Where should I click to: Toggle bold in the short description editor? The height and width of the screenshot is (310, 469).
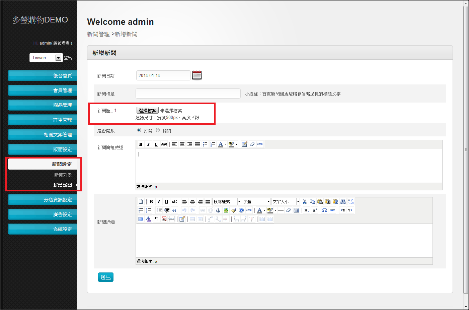coord(141,144)
